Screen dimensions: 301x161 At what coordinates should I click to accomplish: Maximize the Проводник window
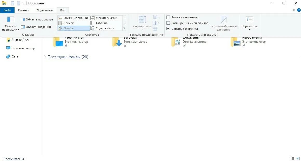(x=284, y=3)
